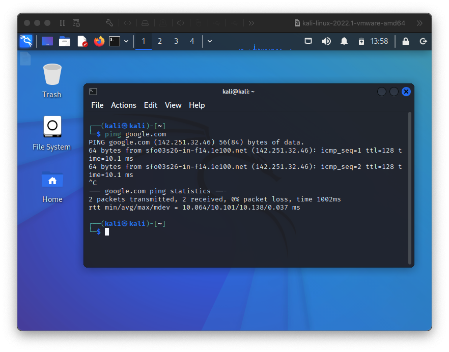Click the network connection tray icon
Image resolution: width=449 pixels, height=352 pixels.
coord(308,41)
